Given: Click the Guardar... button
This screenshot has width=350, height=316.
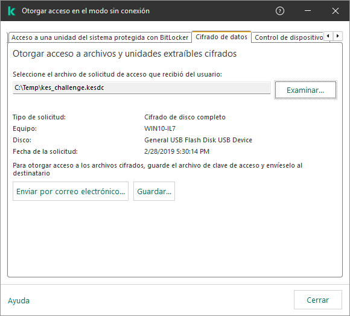Looking at the screenshot, I should [154, 191].
